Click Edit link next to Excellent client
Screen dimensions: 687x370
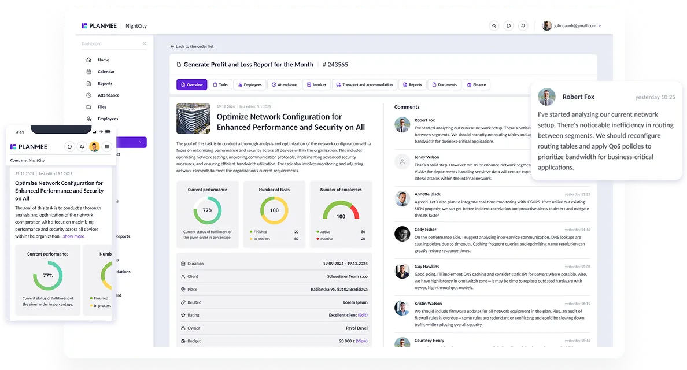(363, 315)
